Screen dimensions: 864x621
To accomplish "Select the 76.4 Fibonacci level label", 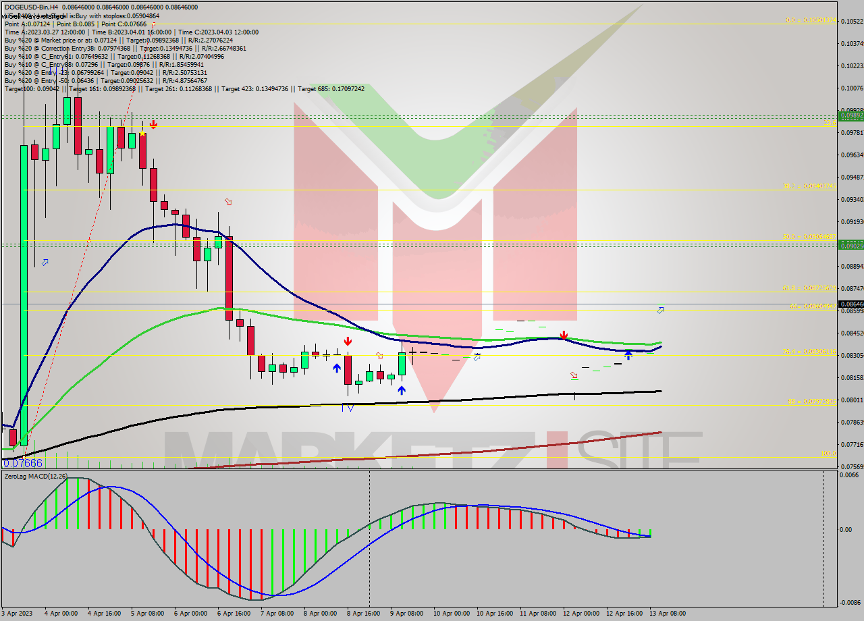I will (809, 352).
